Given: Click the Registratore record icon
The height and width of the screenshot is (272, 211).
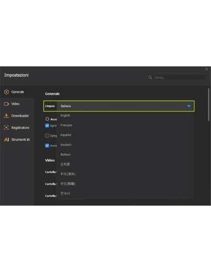Looking at the screenshot, I should point(6,128).
